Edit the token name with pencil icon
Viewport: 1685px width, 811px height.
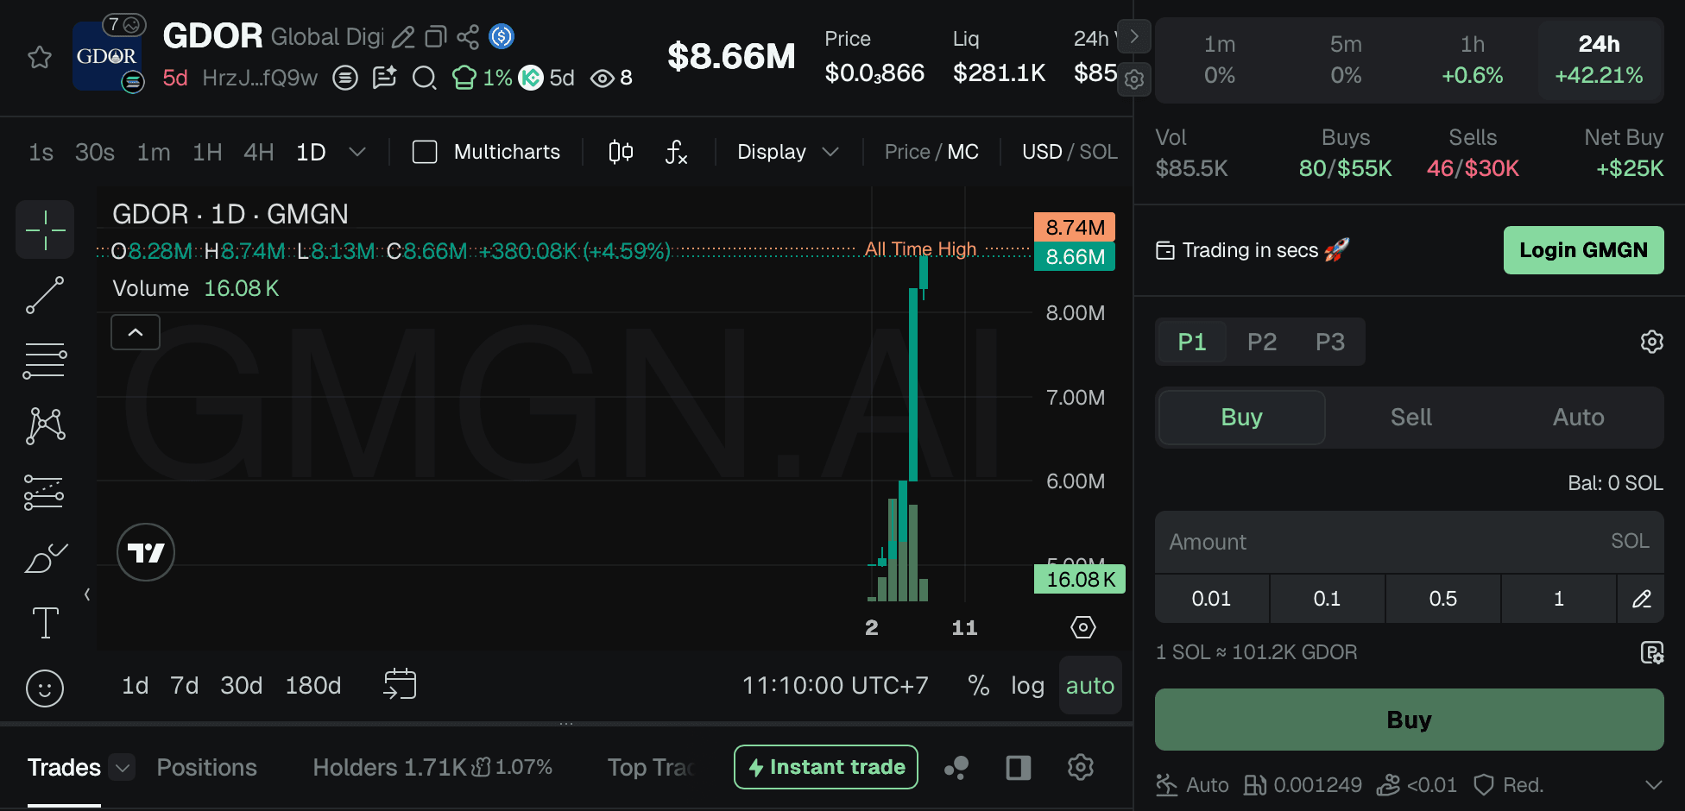(x=403, y=37)
